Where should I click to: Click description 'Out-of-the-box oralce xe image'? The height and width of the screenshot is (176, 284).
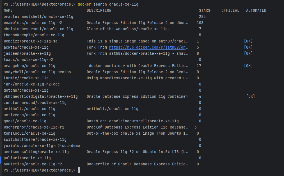coord(137,133)
